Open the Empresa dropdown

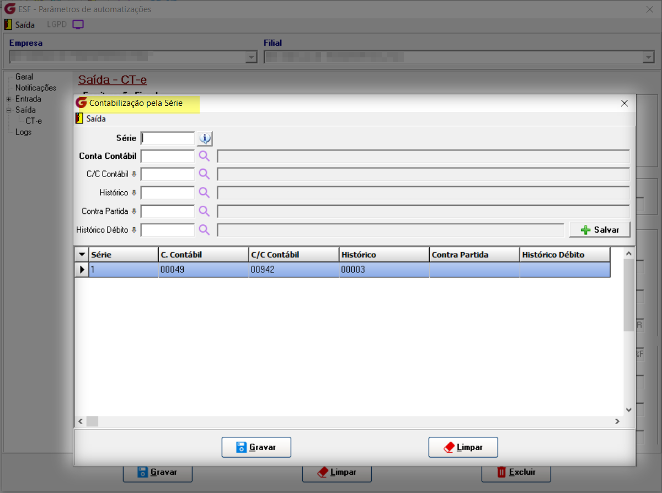click(x=252, y=57)
